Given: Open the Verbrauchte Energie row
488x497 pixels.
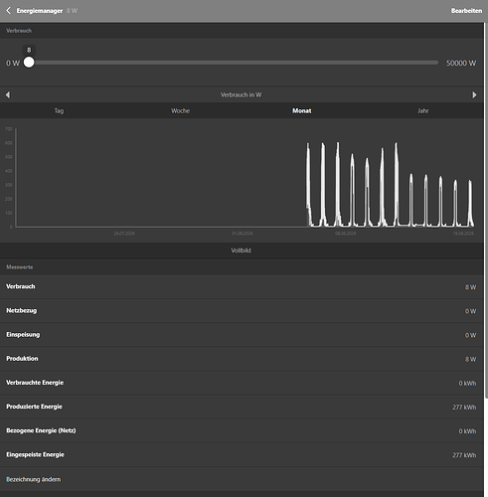Looking at the screenshot, I should (242, 383).
